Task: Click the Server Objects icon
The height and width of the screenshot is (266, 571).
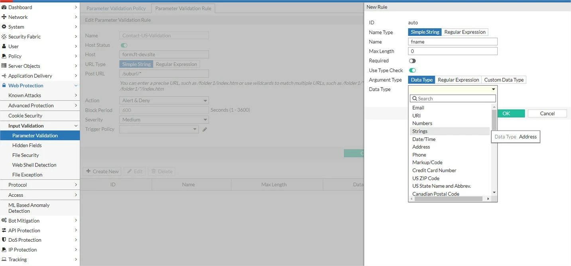Action: (4, 66)
